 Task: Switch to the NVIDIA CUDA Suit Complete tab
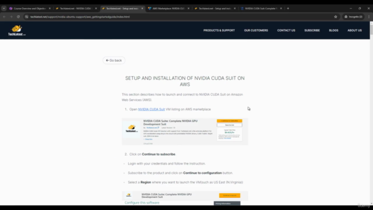[x=261, y=8]
